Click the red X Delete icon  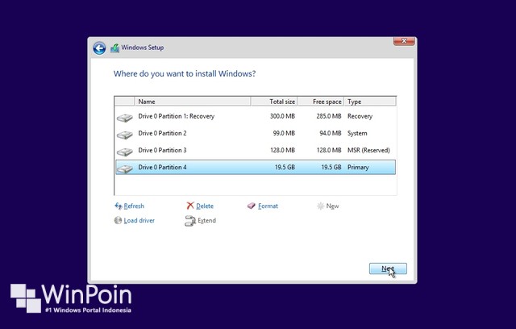190,206
